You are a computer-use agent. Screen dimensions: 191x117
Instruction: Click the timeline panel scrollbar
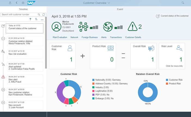pos(46,43)
